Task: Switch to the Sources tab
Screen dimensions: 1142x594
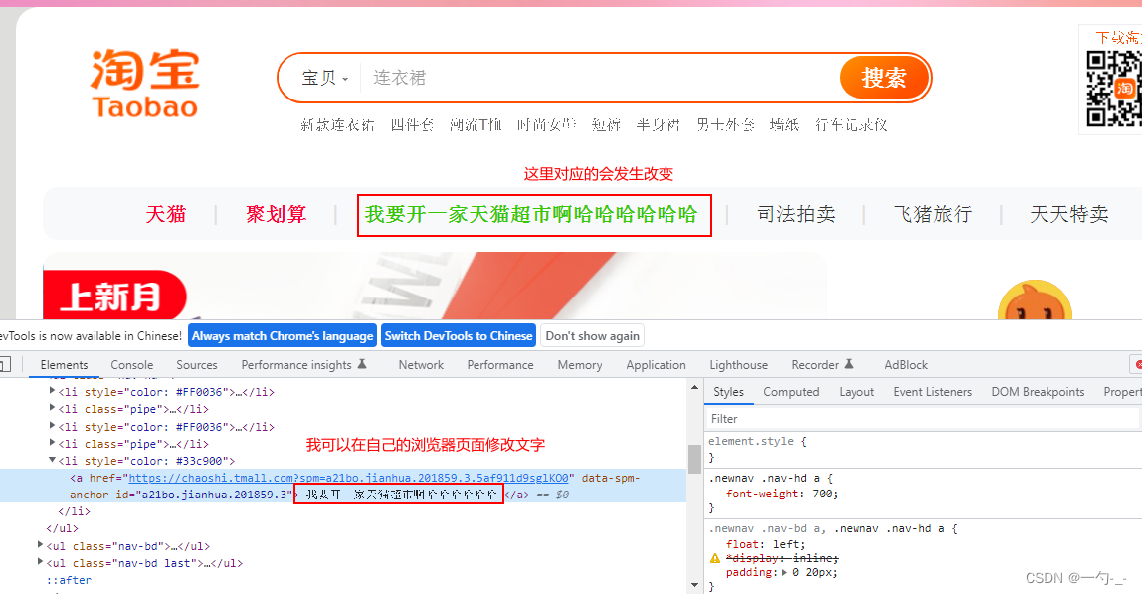Action: 197,365
